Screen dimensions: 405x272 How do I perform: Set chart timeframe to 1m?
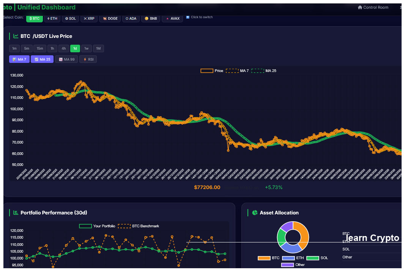click(x=14, y=48)
